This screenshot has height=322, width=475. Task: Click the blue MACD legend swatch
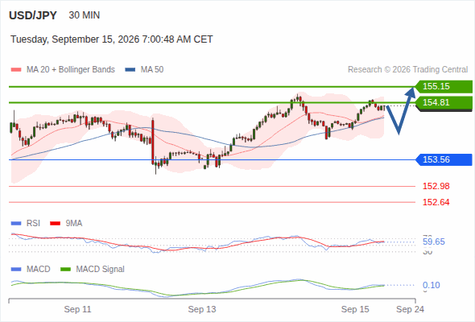[x=16, y=270]
